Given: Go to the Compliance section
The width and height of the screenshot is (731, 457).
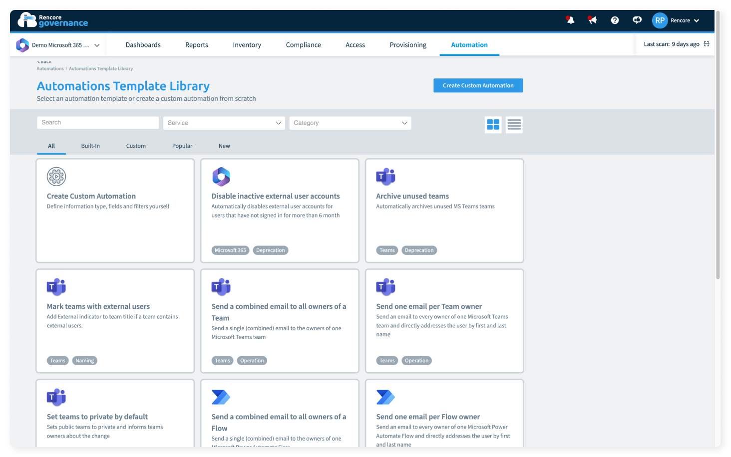Looking at the screenshot, I should click(304, 45).
